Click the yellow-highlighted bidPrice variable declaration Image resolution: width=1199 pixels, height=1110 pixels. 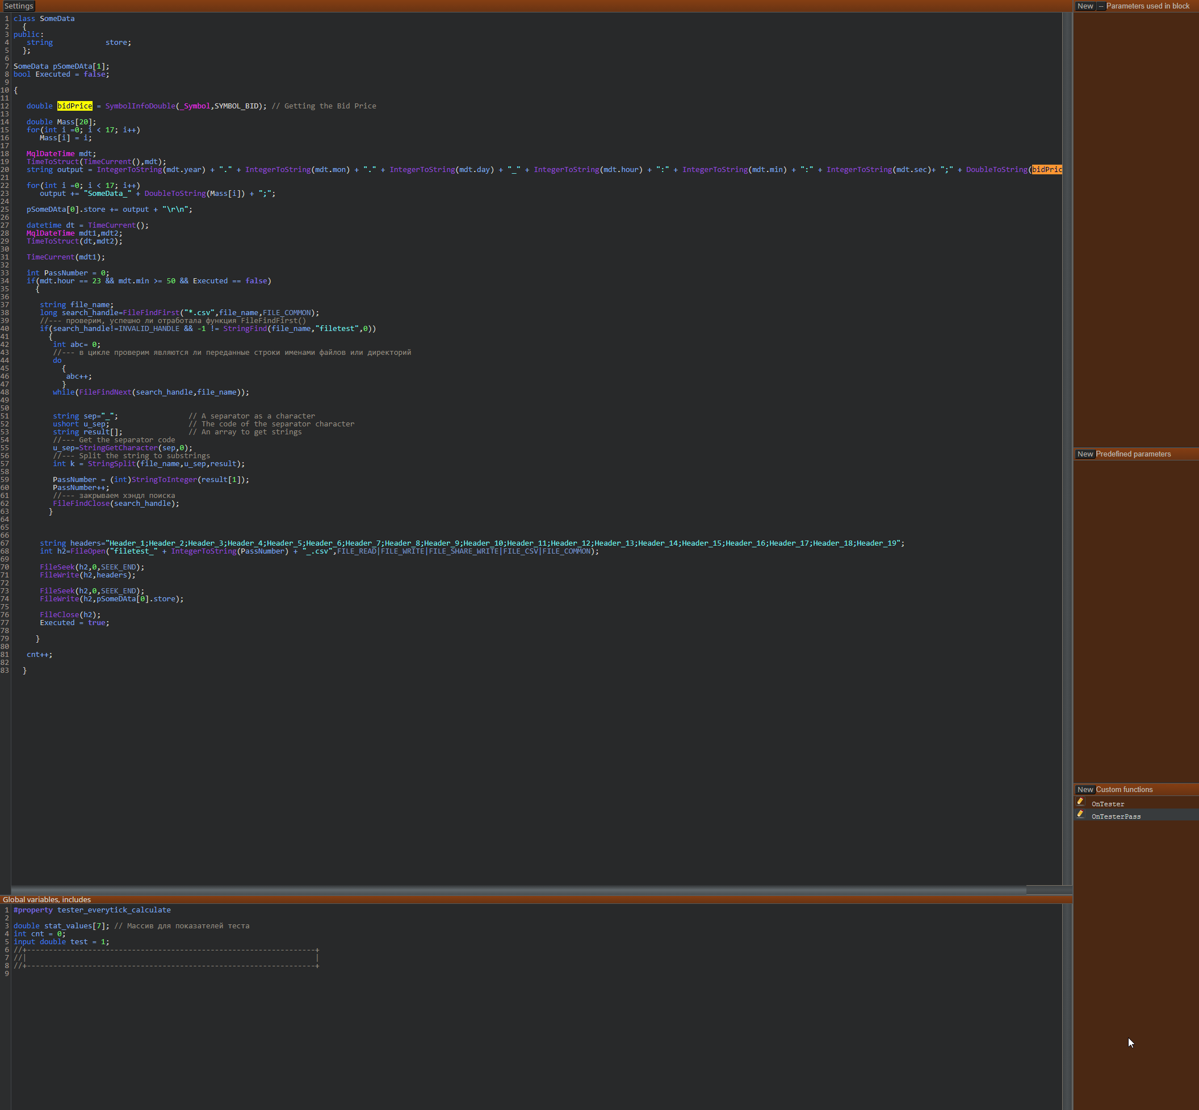click(74, 106)
